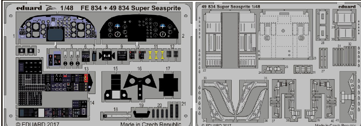Select the black seat-shaped part 15

click(x=116, y=87)
